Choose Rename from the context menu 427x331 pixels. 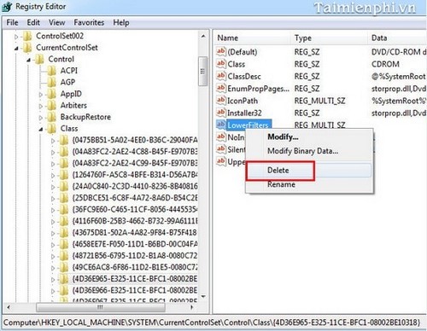(309, 184)
